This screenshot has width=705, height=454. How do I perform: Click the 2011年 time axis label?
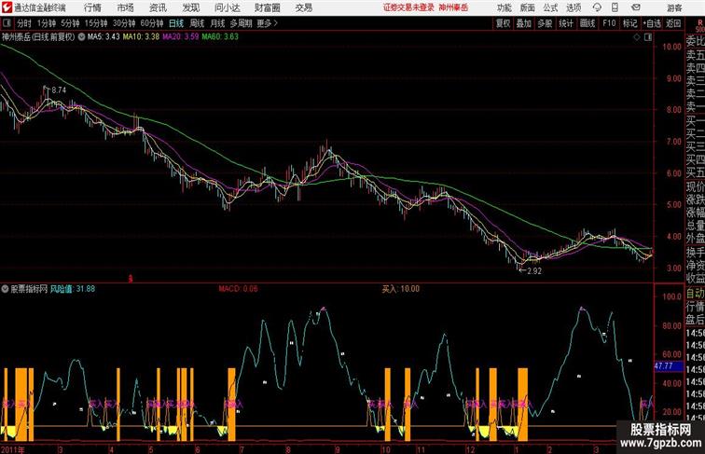(13, 449)
